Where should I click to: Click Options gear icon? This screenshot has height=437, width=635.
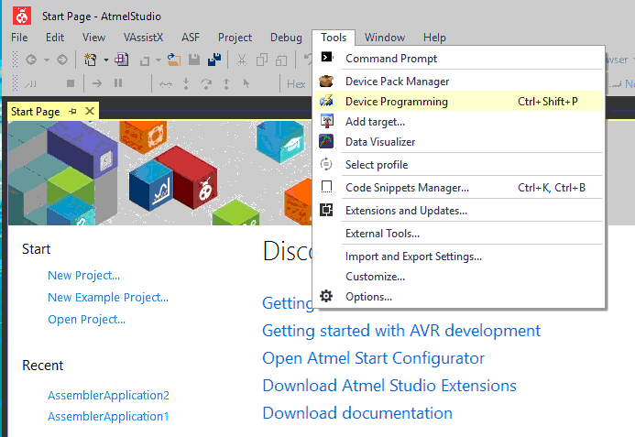pos(326,296)
